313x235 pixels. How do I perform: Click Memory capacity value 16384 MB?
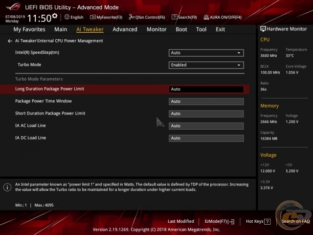pyautogui.click(x=269, y=139)
